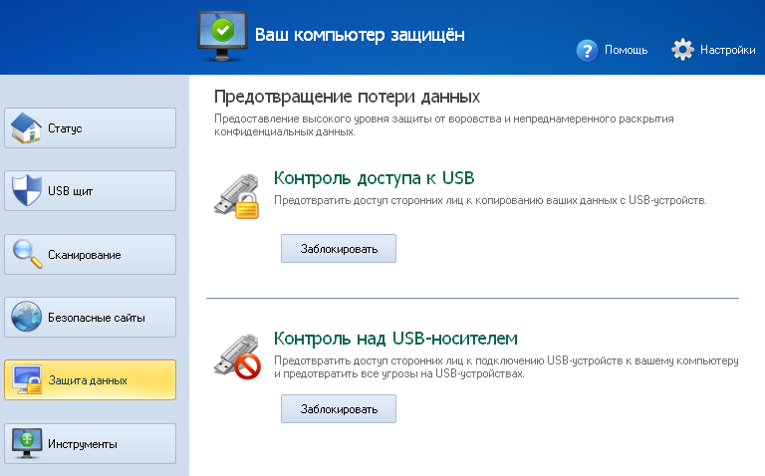Click the globe icon for Безопасные сайты
765x476 pixels.
[x=26, y=317]
